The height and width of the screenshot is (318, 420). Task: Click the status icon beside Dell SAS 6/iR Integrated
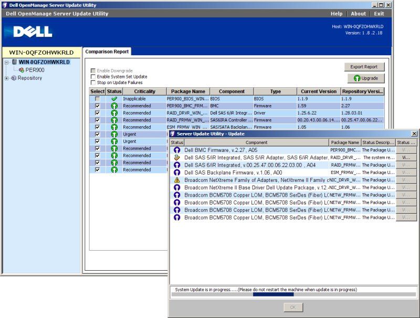click(x=177, y=165)
